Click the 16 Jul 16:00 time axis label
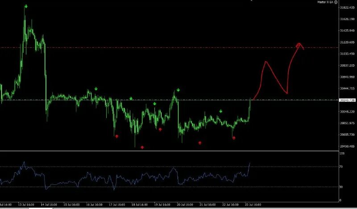This screenshot has width=357, height=209. [x=94, y=205]
